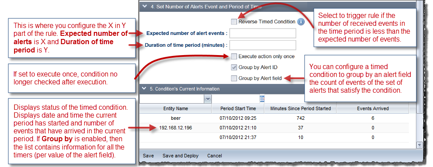
Task: Click the 37 minutes cell
Action: [x=301, y=128]
